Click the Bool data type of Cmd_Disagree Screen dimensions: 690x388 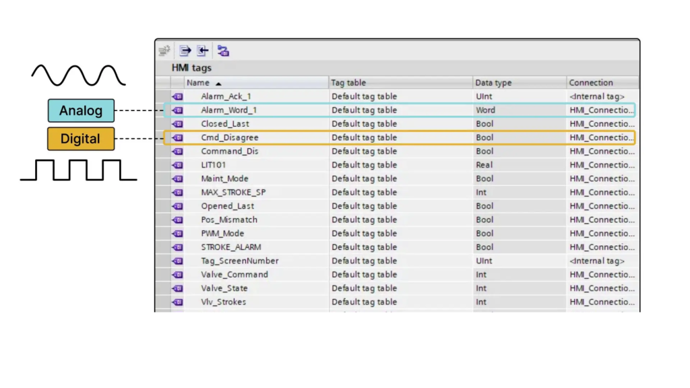click(x=484, y=137)
